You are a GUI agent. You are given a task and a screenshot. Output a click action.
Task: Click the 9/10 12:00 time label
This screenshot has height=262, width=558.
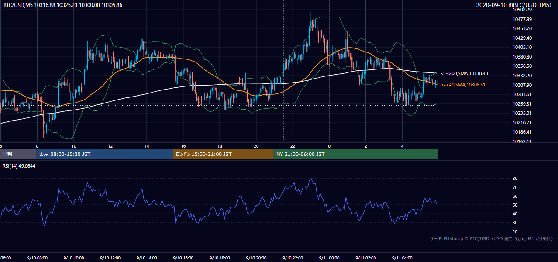110,258
